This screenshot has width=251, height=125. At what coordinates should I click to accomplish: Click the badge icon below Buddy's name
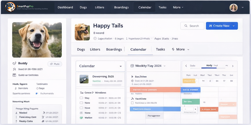pyautogui.click(x=14, y=69)
